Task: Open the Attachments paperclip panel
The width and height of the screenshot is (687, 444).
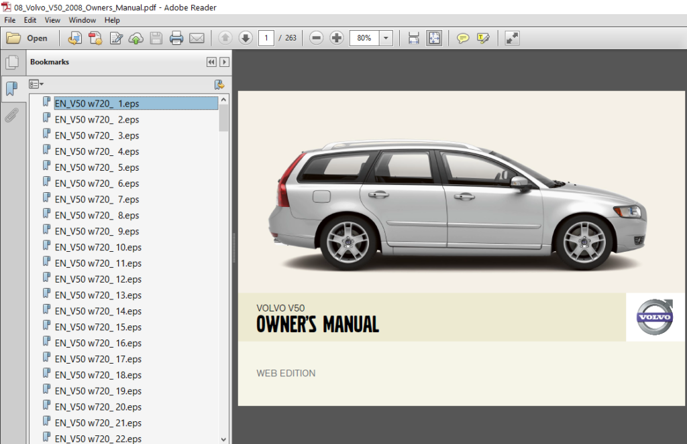Action: [12, 115]
